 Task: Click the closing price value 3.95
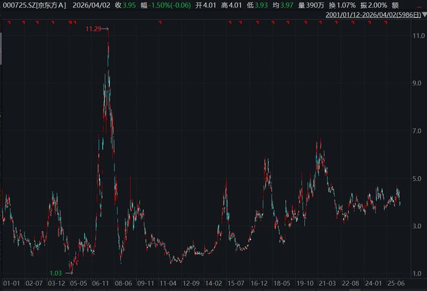pos(130,5)
